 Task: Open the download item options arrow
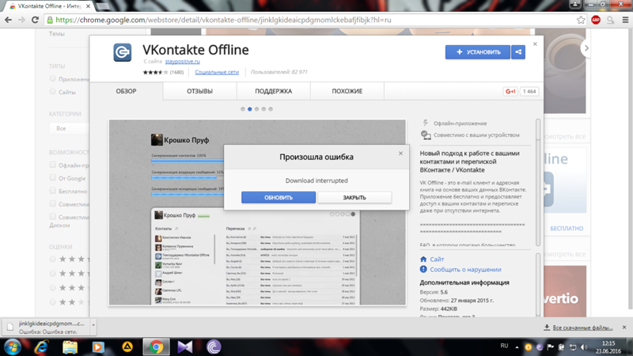click(93, 325)
